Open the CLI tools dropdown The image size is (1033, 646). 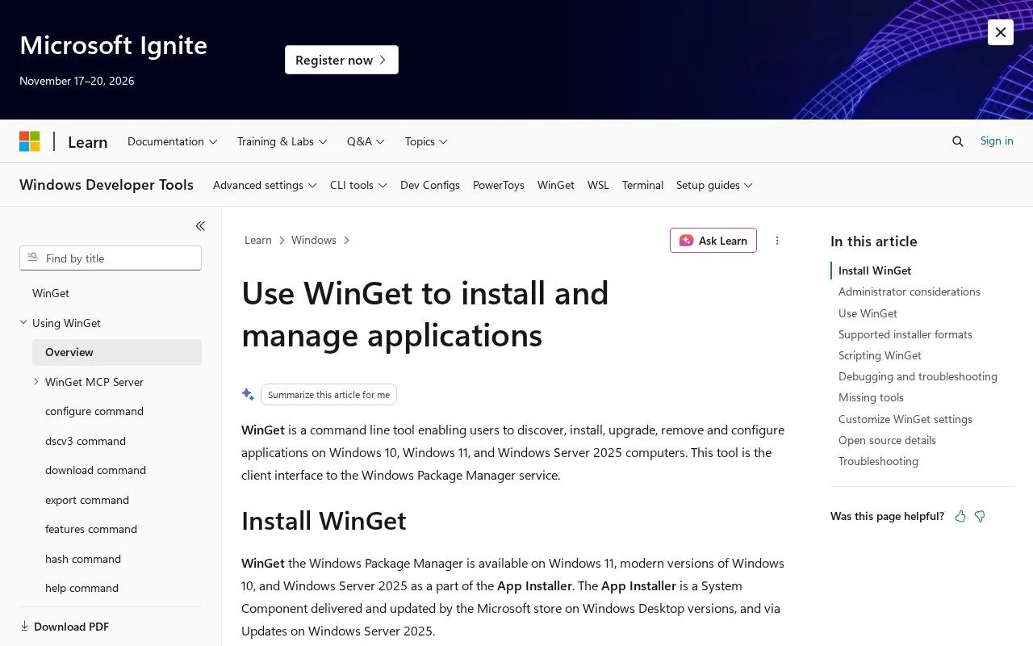(358, 185)
